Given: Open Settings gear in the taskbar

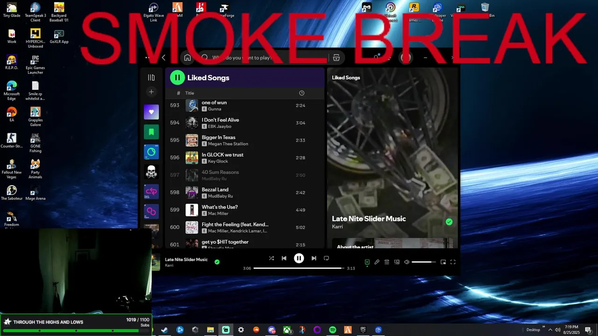Looking at the screenshot, I should (241, 330).
